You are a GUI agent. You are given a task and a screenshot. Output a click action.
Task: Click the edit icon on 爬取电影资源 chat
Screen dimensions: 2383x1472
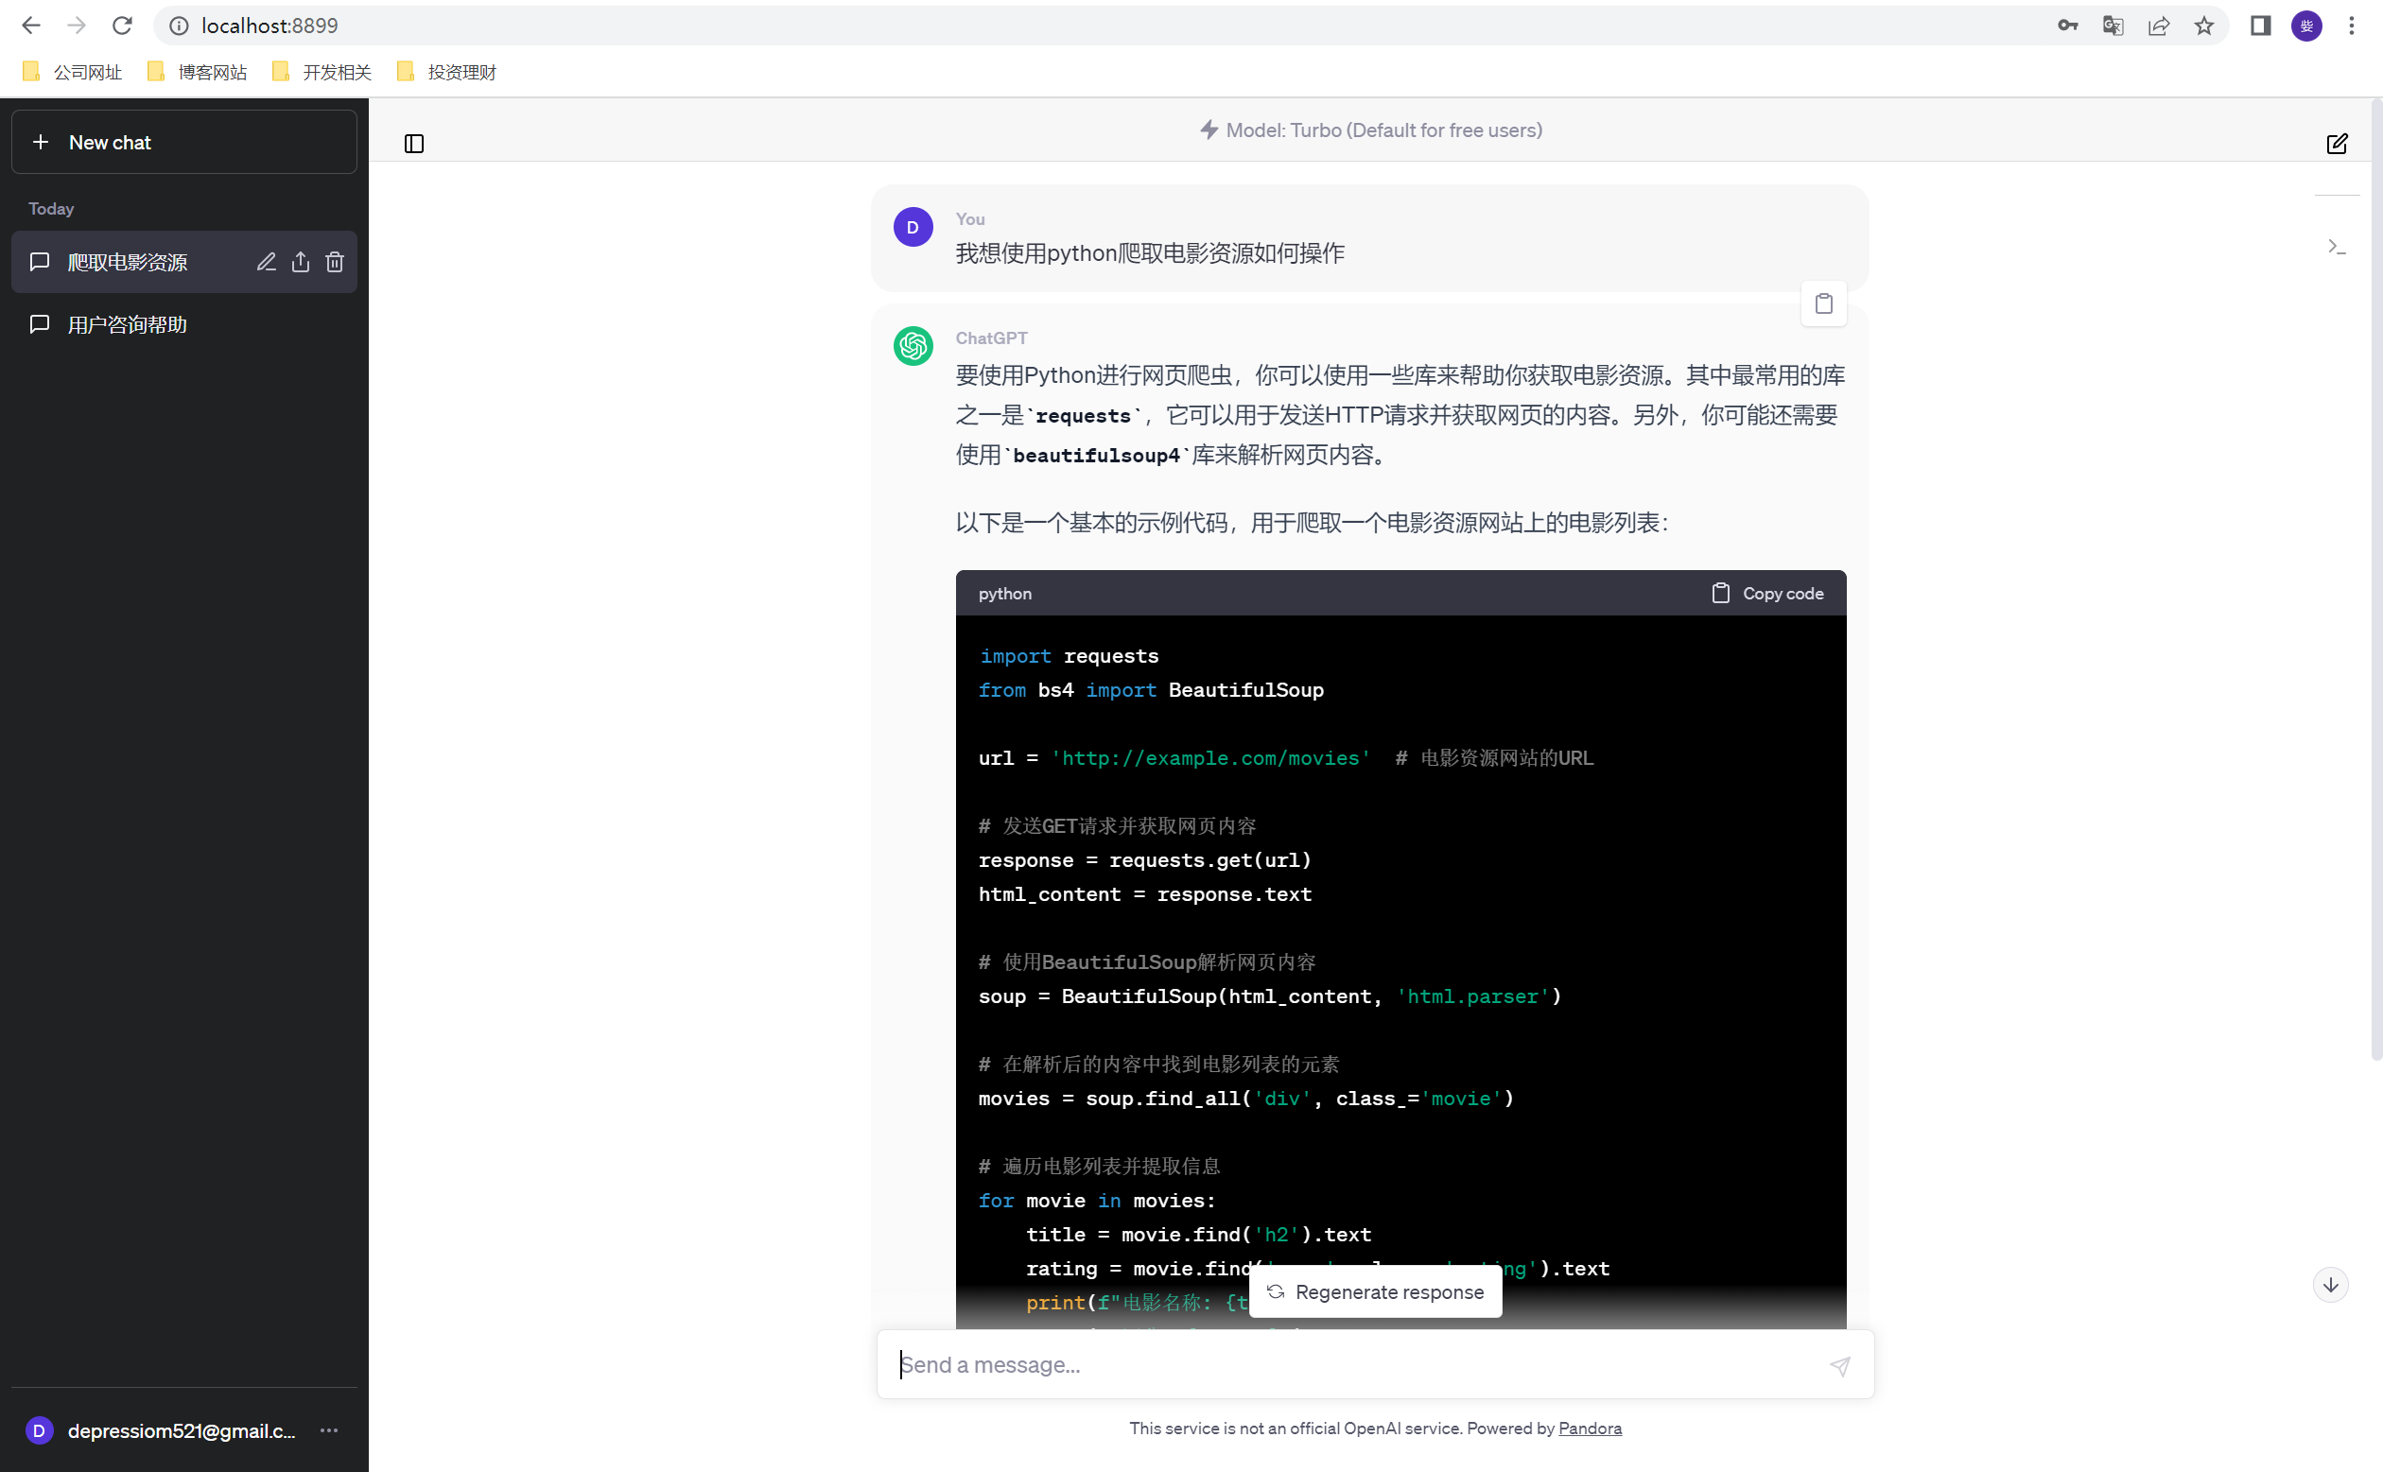[x=266, y=262]
